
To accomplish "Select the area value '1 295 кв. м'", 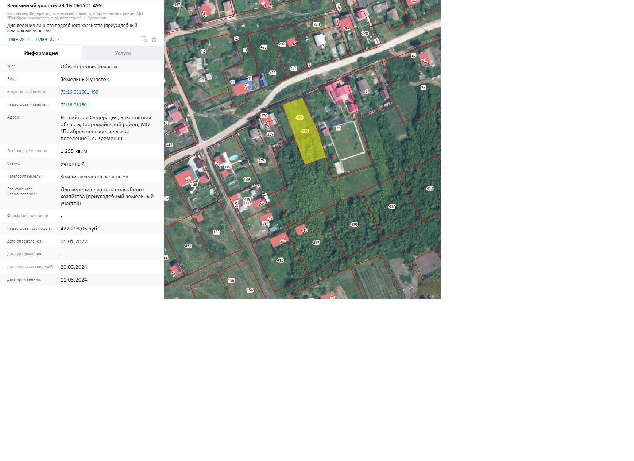I will [74, 151].
